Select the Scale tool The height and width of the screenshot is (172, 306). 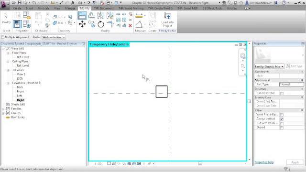pyautogui.click(x=124, y=20)
